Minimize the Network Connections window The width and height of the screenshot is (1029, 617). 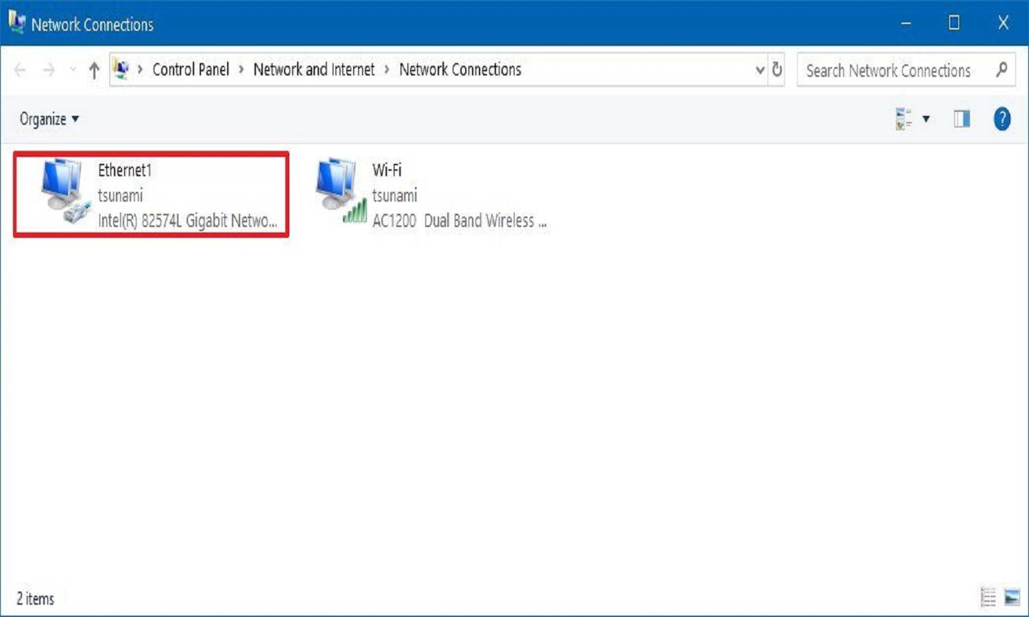[906, 23]
